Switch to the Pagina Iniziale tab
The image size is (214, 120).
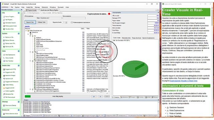[x=31, y=10]
